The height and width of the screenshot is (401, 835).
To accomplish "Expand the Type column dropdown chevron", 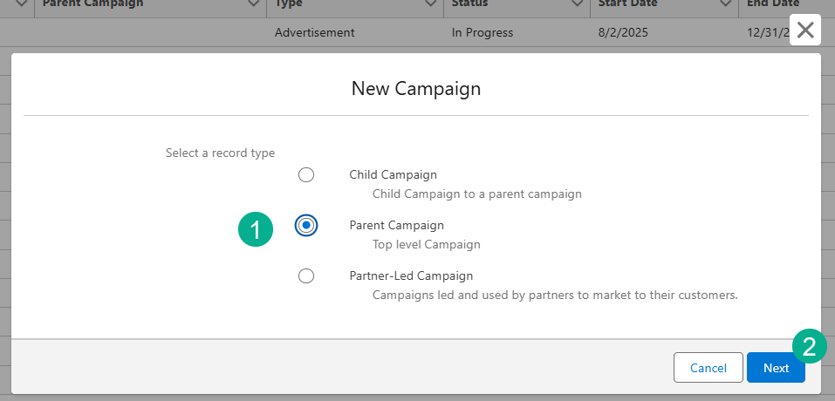I will (x=430, y=4).
